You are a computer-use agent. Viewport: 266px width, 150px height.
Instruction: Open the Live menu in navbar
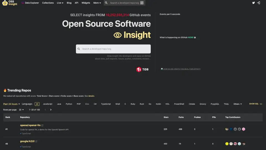coord(60,3)
